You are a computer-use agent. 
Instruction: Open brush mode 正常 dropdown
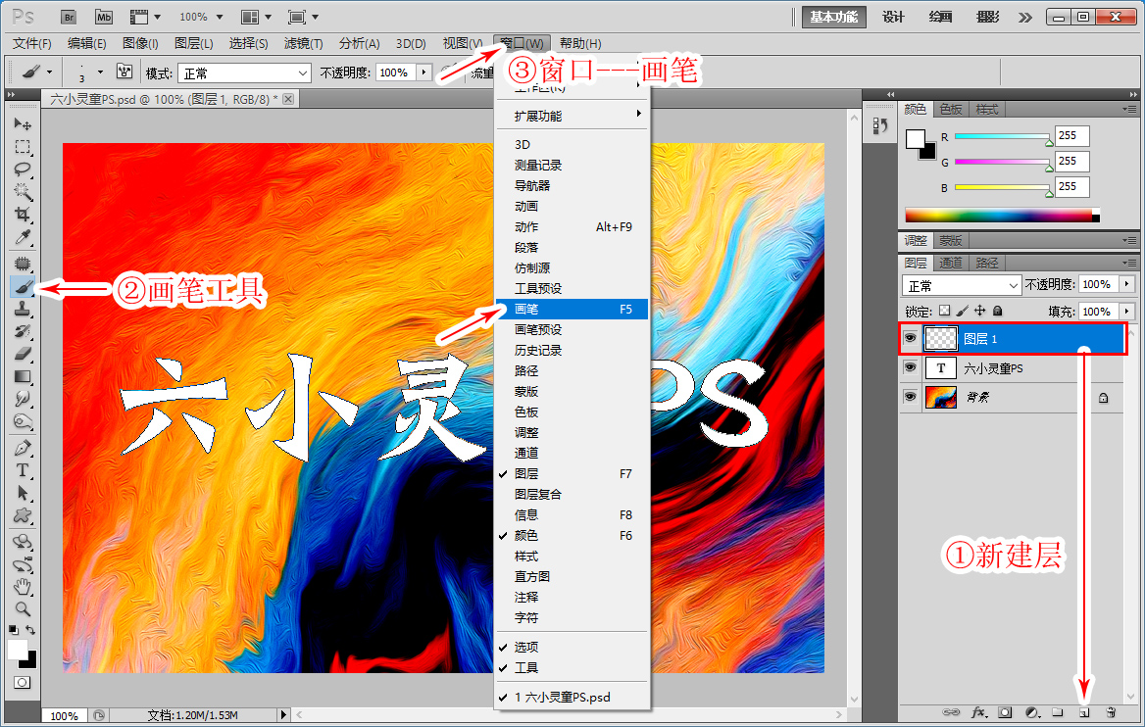tap(245, 73)
